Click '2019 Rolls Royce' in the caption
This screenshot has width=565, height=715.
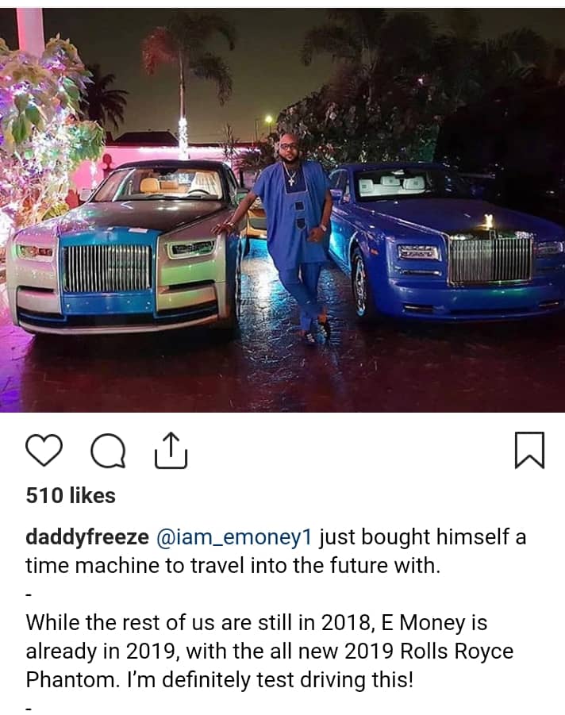[x=429, y=652]
